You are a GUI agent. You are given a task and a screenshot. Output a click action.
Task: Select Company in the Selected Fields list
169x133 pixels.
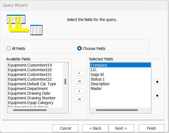(x=99, y=65)
